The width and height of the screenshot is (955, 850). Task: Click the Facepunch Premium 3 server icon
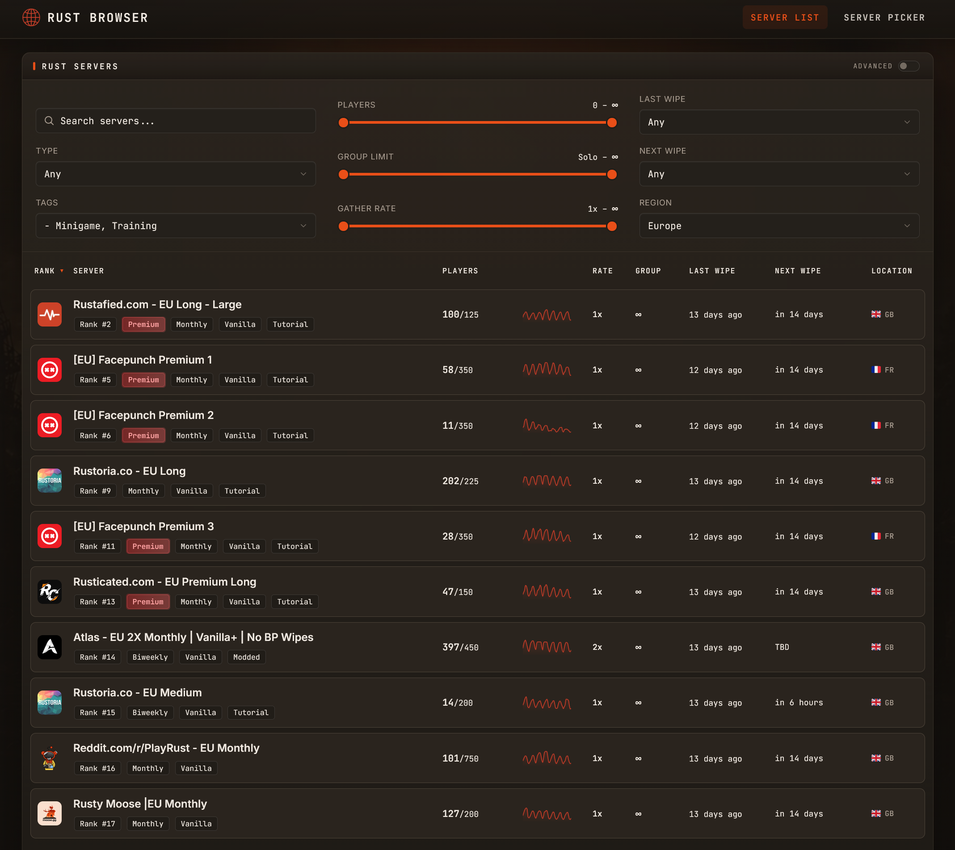pyautogui.click(x=50, y=536)
